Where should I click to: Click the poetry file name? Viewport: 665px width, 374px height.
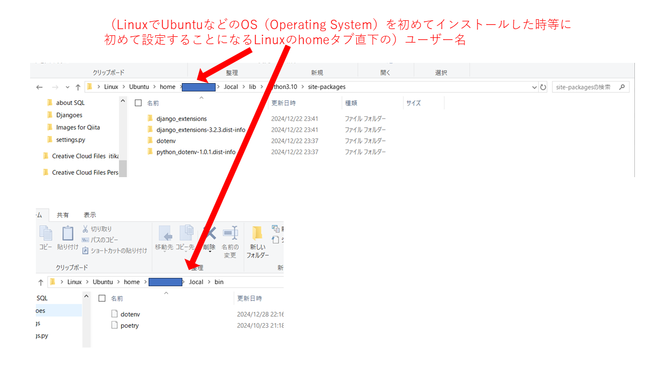coord(129,326)
